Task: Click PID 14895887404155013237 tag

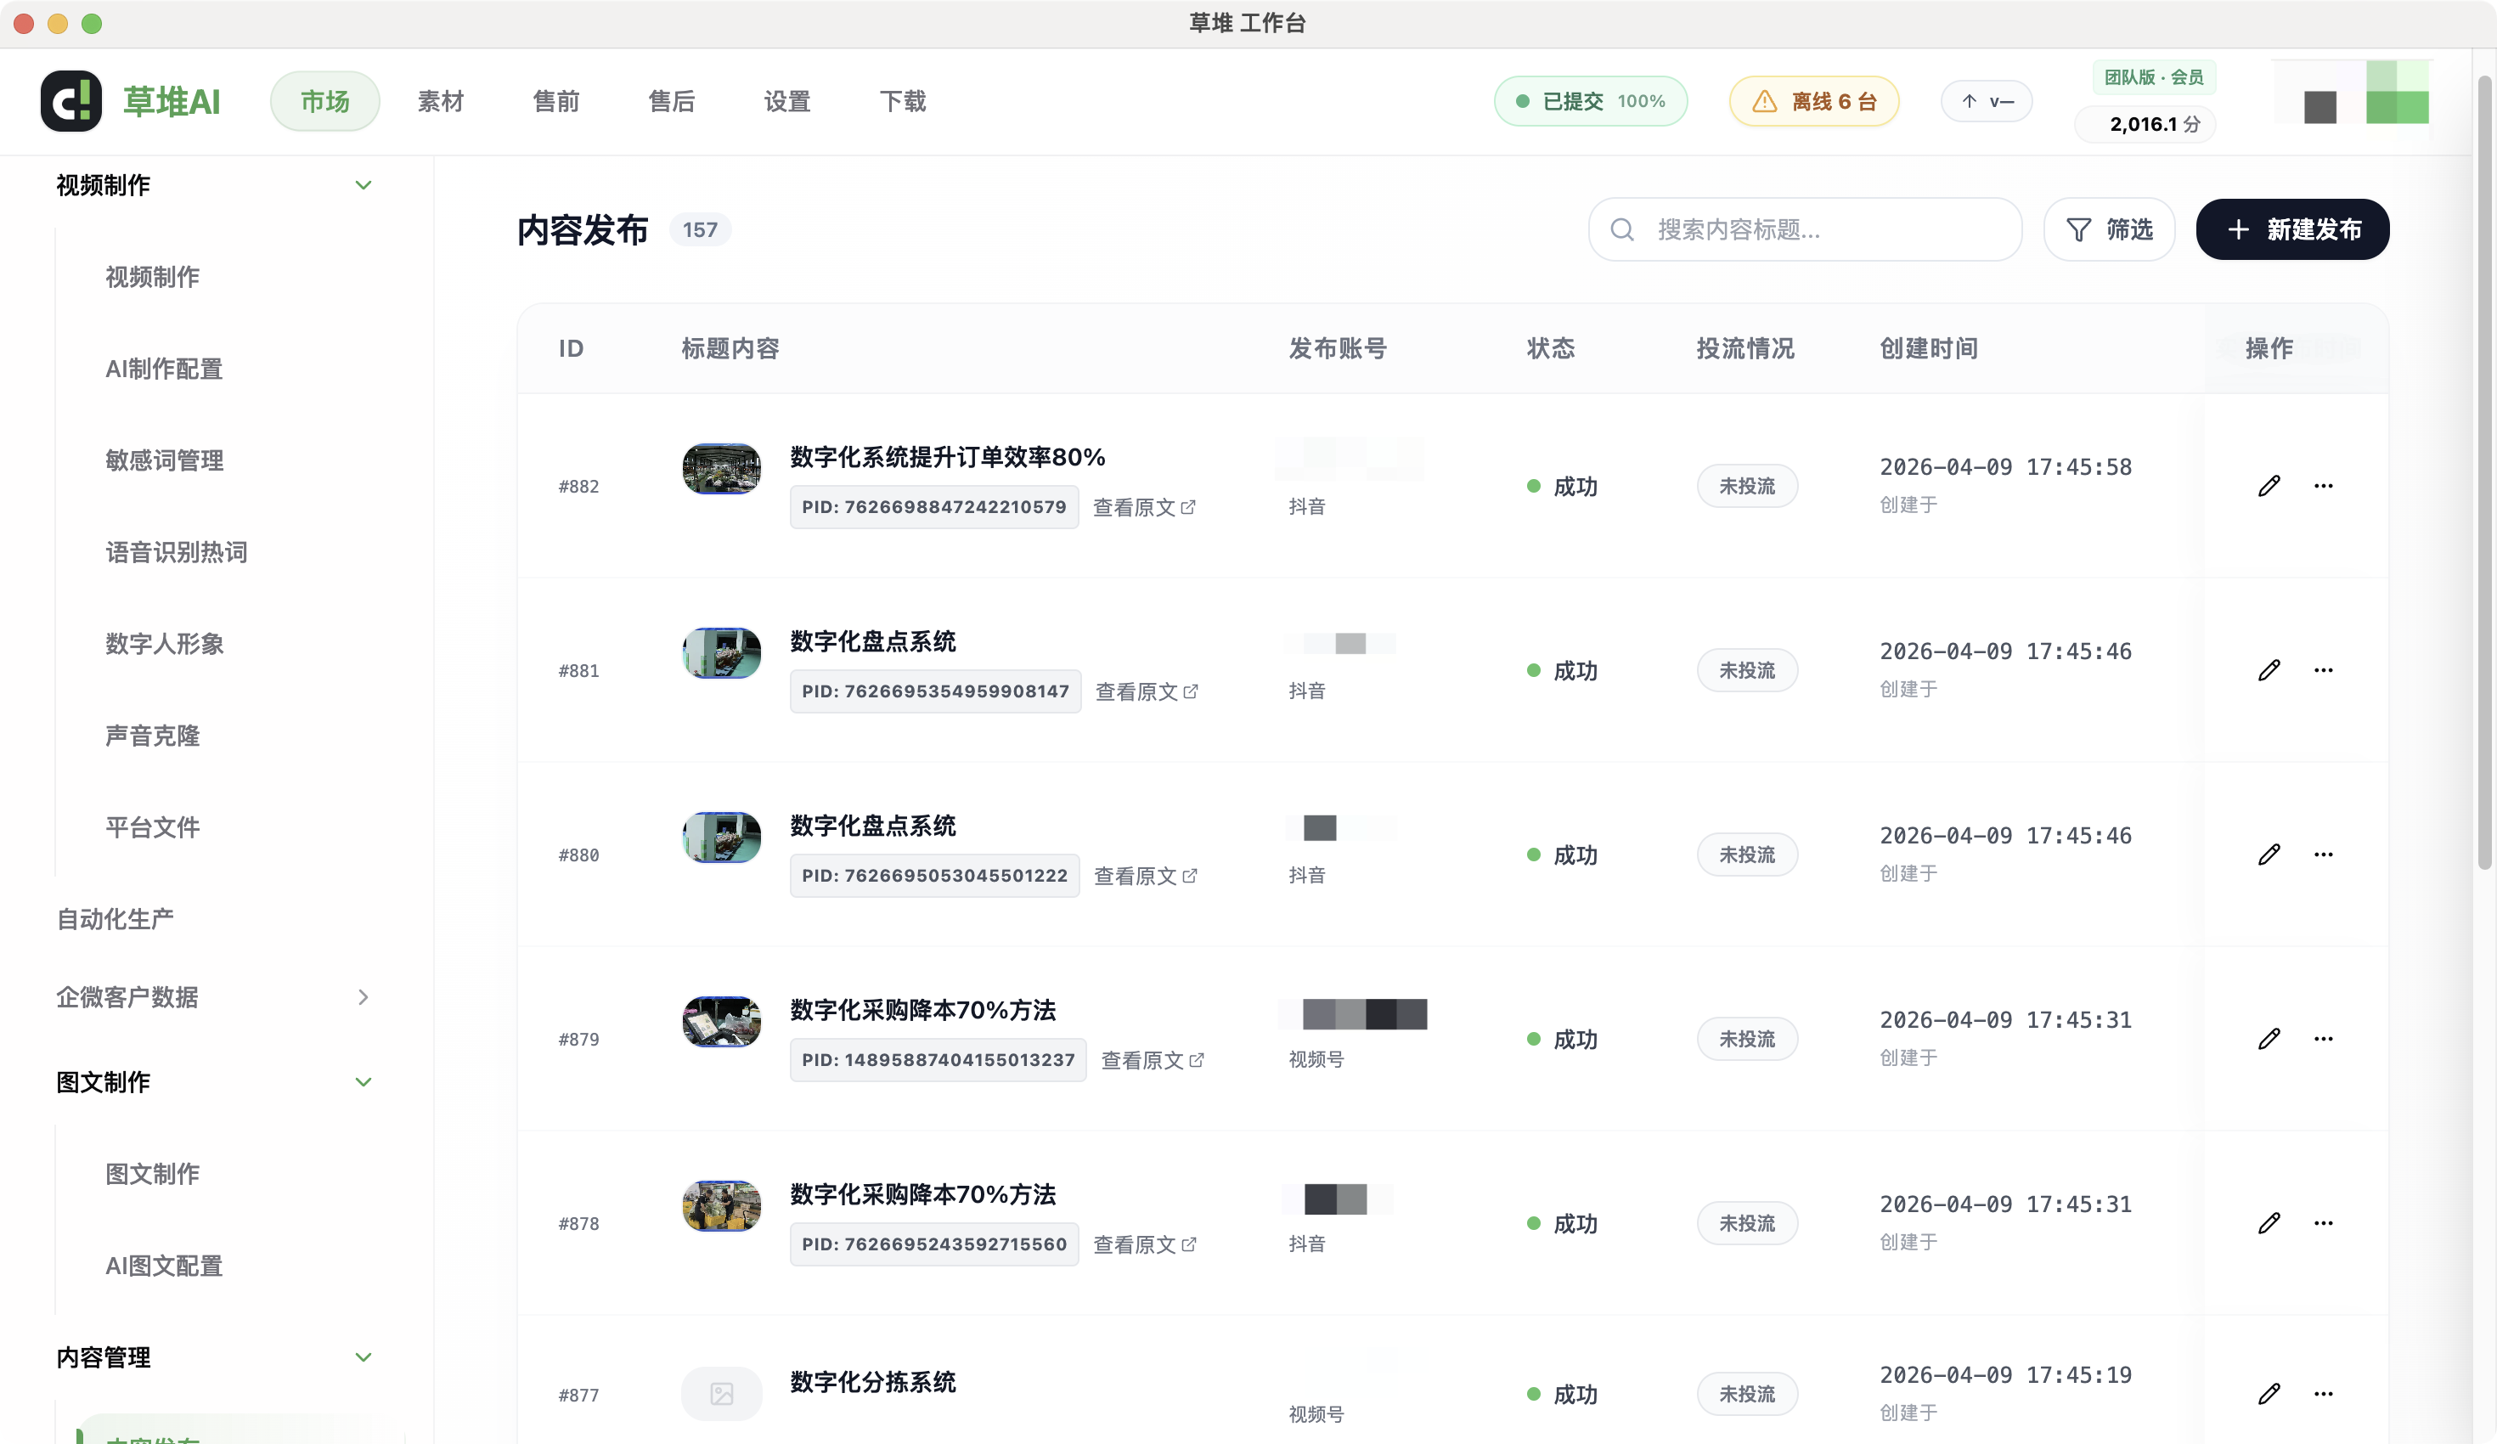Action: pyautogui.click(x=938, y=1060)
